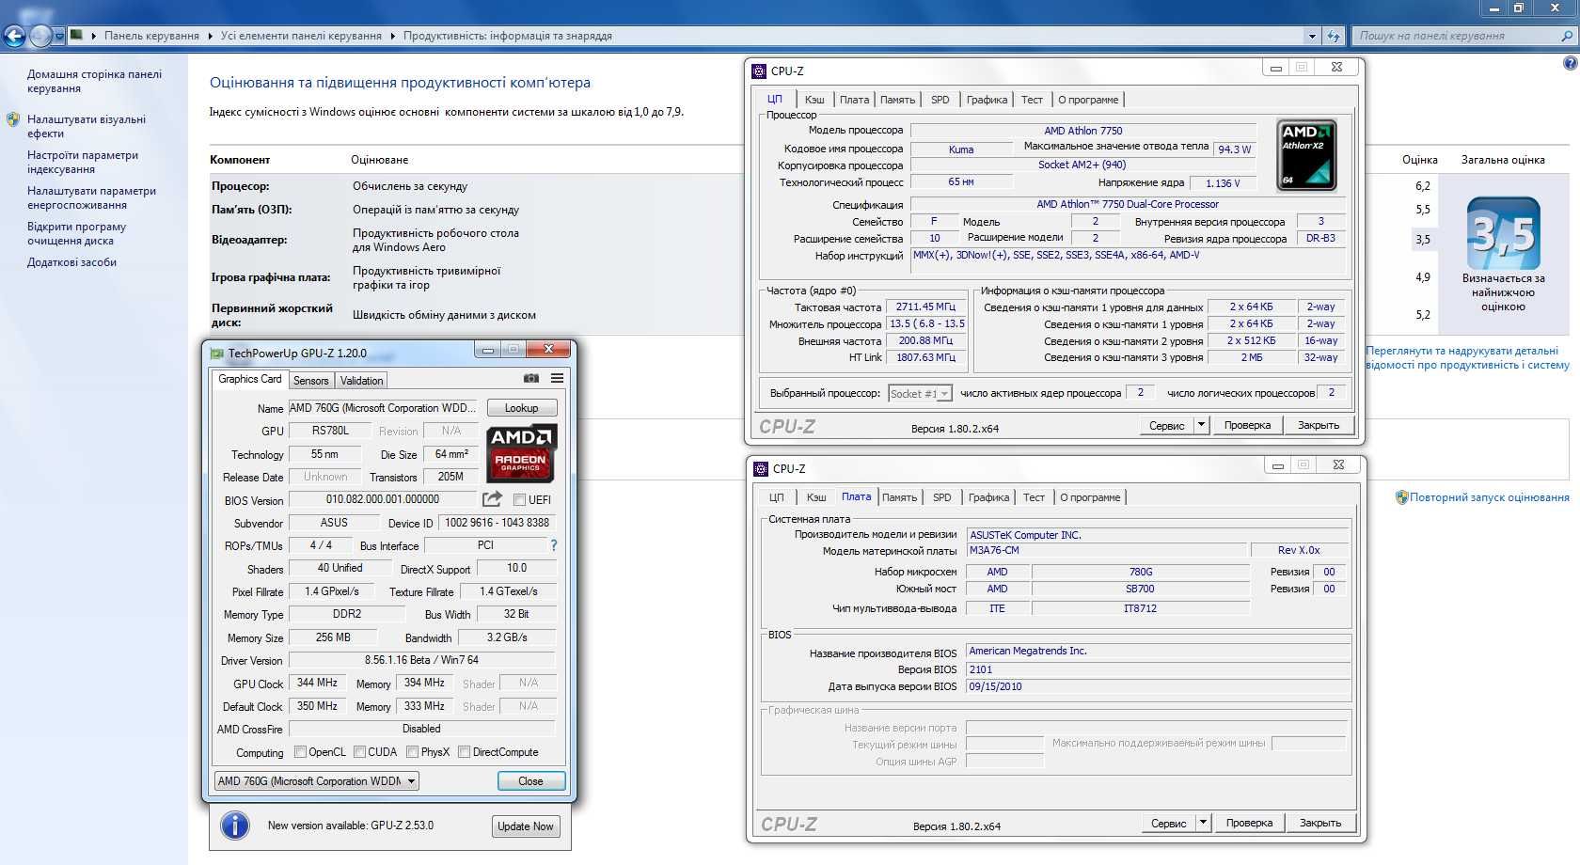
Task: Open Повторний запуск оцінювання link
Action: tap(1489, 497)
